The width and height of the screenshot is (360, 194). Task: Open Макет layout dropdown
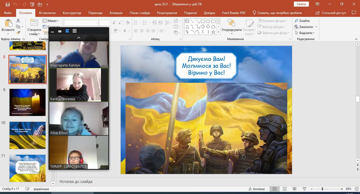click(51, 21)
